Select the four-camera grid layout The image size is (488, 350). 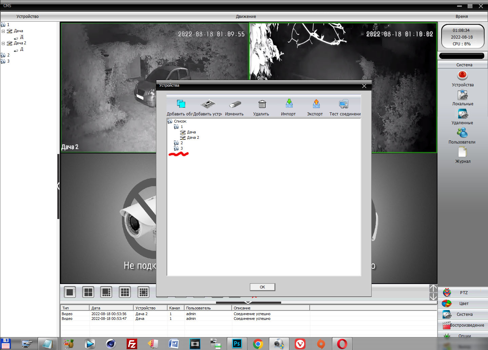[x=88, y=292]
